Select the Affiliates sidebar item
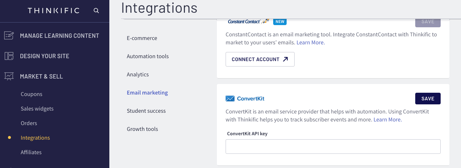461x168 pixels. pos(31,152)
